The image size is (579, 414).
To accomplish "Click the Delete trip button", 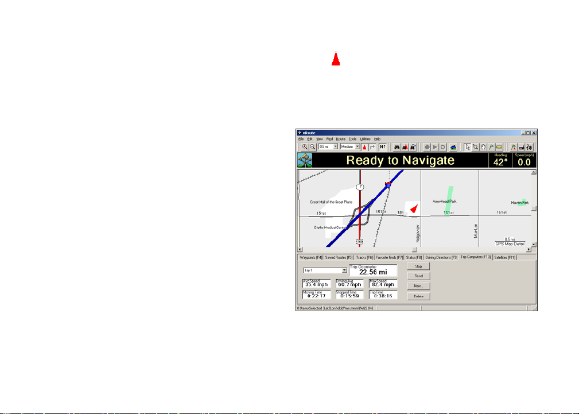I will [418, 296].
